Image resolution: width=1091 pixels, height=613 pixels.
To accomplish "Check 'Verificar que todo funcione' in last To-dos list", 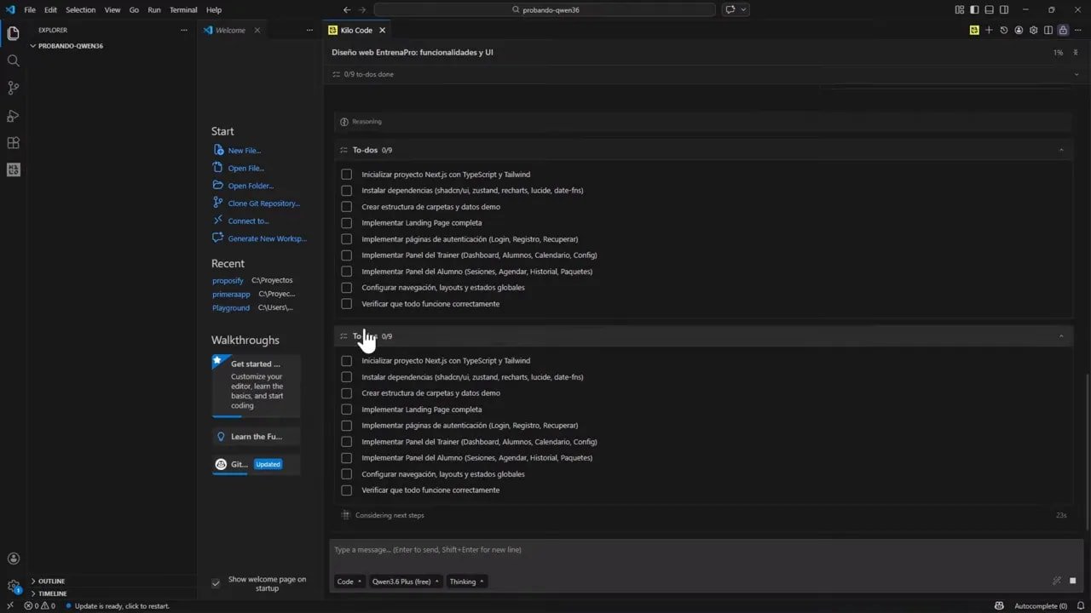I will pyautogui.click(x=346, y=490).
